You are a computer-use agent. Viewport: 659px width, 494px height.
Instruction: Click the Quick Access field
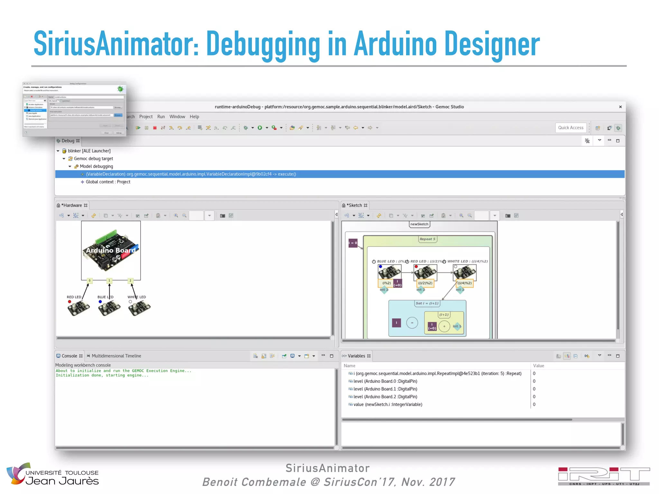click(571, 128)
